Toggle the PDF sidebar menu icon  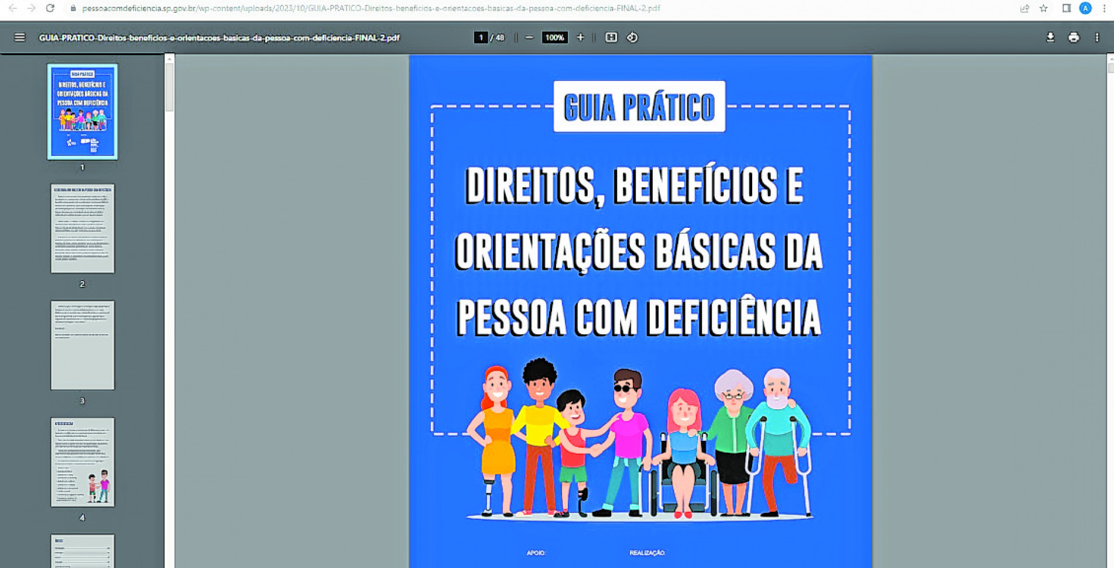tap(19, 37)
